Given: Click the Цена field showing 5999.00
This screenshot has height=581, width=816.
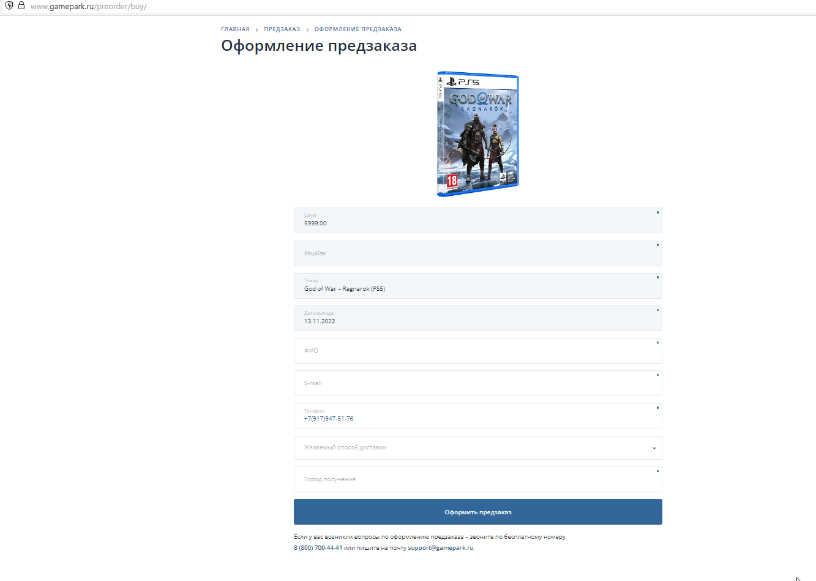Looking at the screenshot, I should [478, 220].
